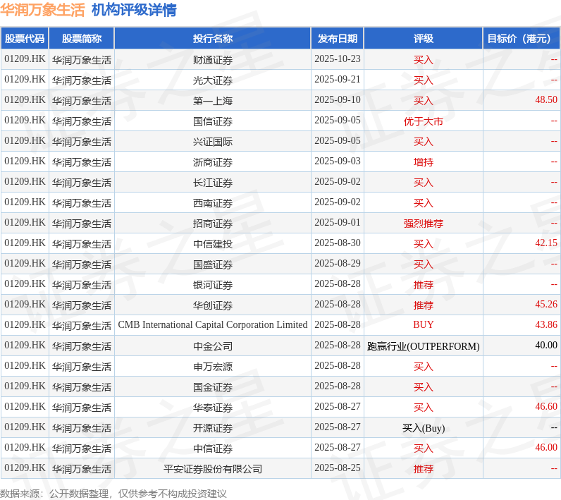Click the 评级 column header

(424, 38)
